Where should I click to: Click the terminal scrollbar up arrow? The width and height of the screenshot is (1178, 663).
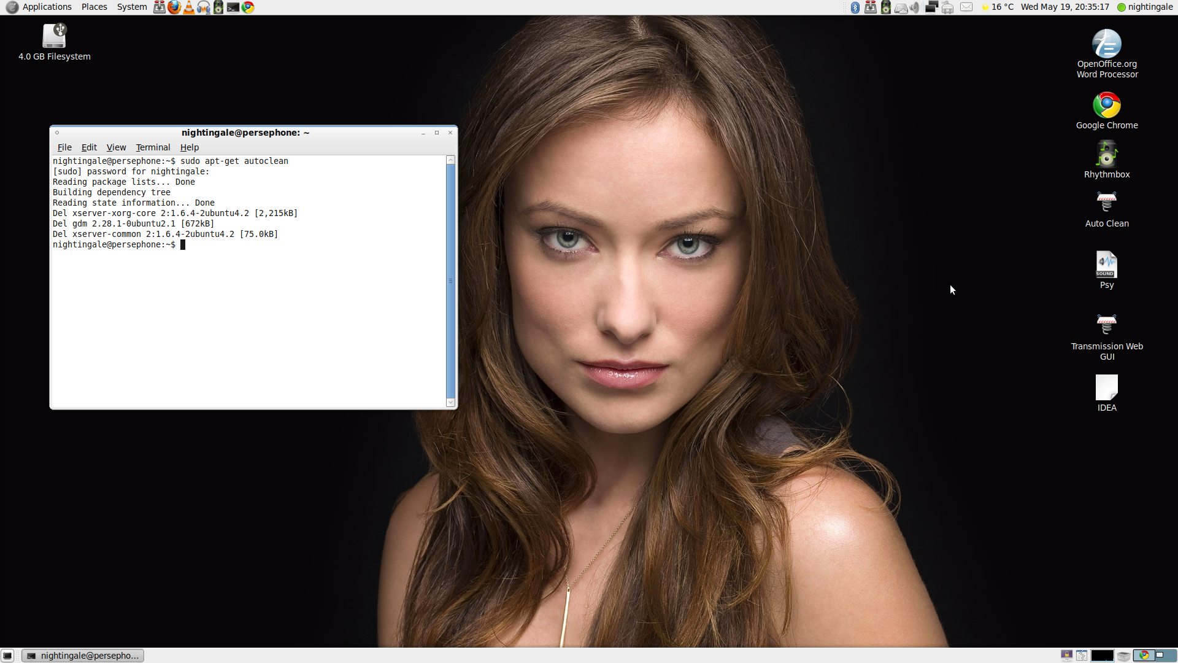450,160
